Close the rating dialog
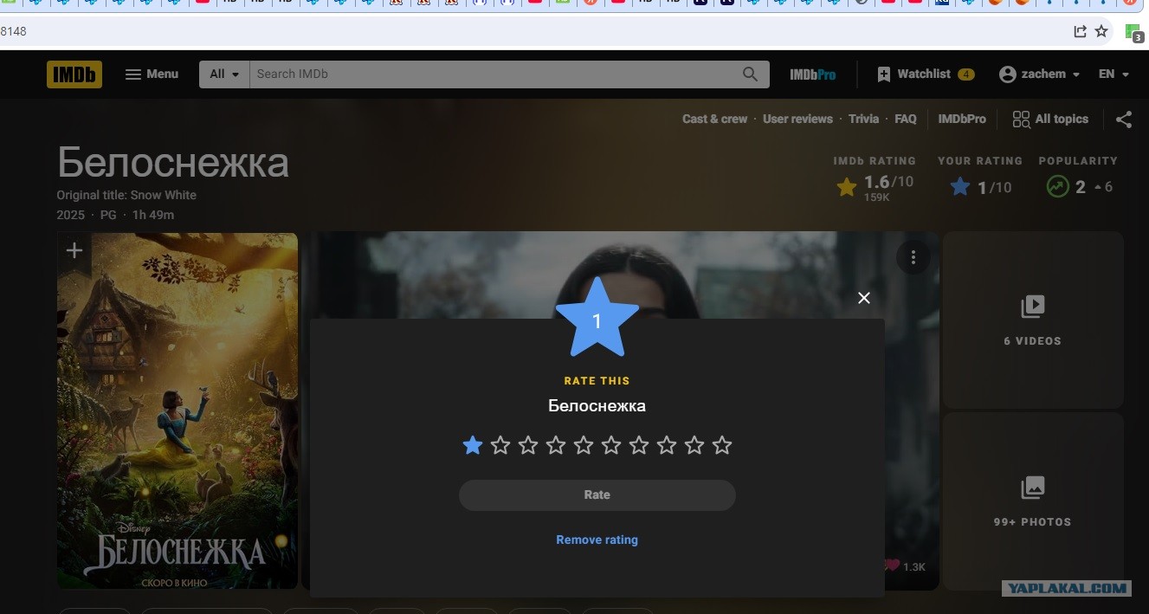Screen dimensions: 1149x614 [863, 298]
